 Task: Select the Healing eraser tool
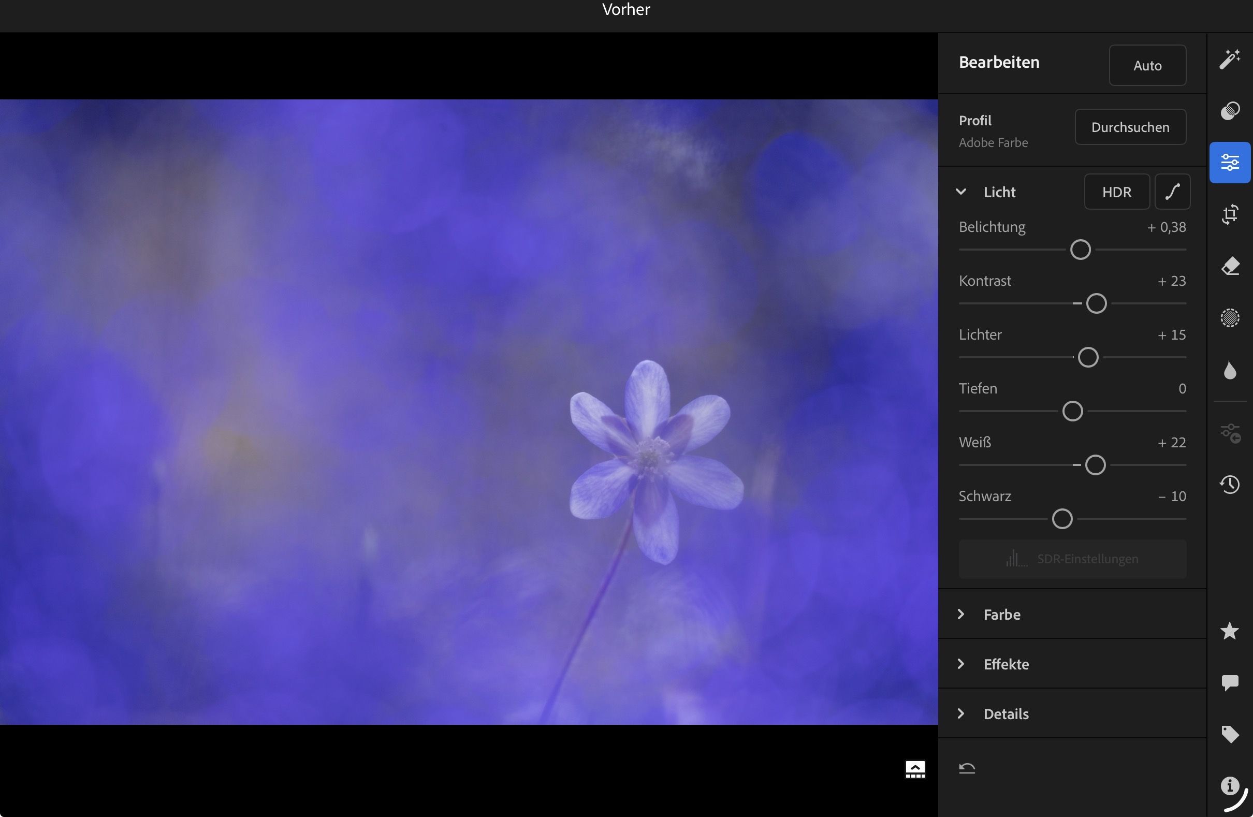(1230, 266)
